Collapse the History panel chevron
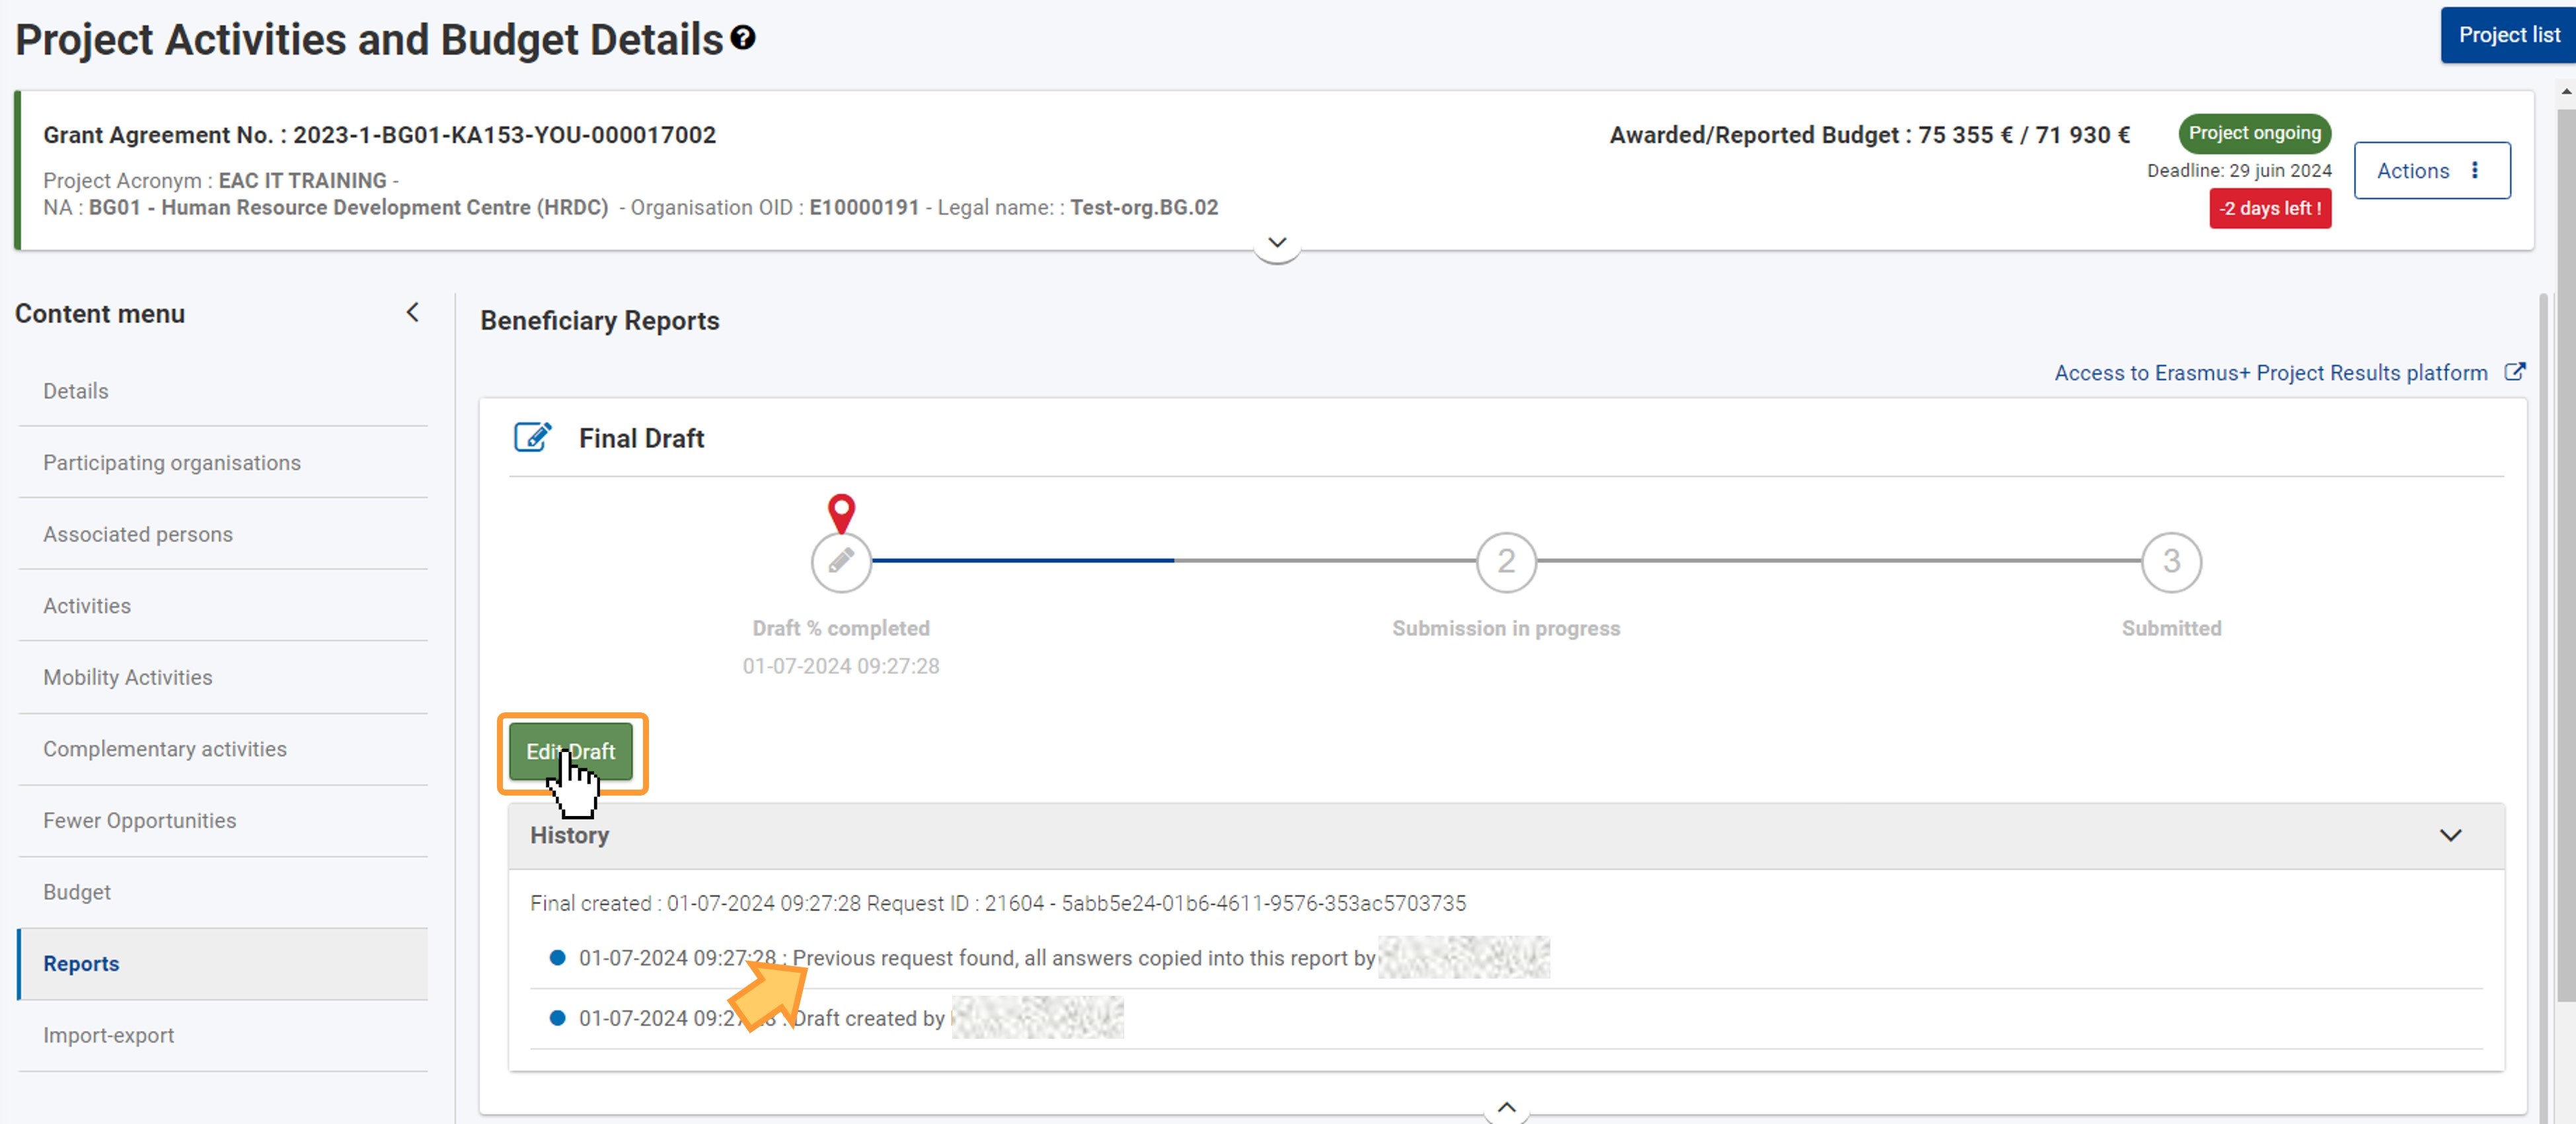Viewport: 2576px width, 1124px height. 2450,835
